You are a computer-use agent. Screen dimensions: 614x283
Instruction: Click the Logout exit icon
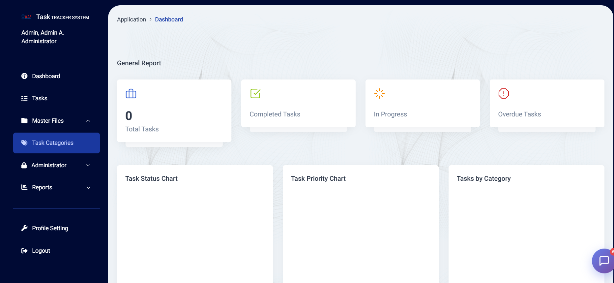pos(24,251)
